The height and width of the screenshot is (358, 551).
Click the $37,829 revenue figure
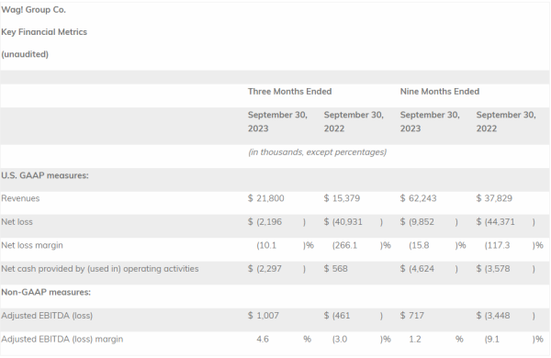coord(494,198)
